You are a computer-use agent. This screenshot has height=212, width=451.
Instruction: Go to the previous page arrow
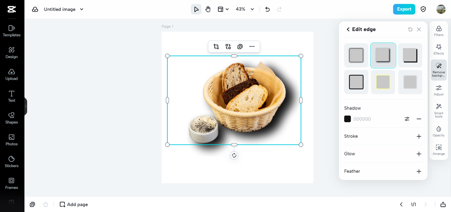(401, 205)
